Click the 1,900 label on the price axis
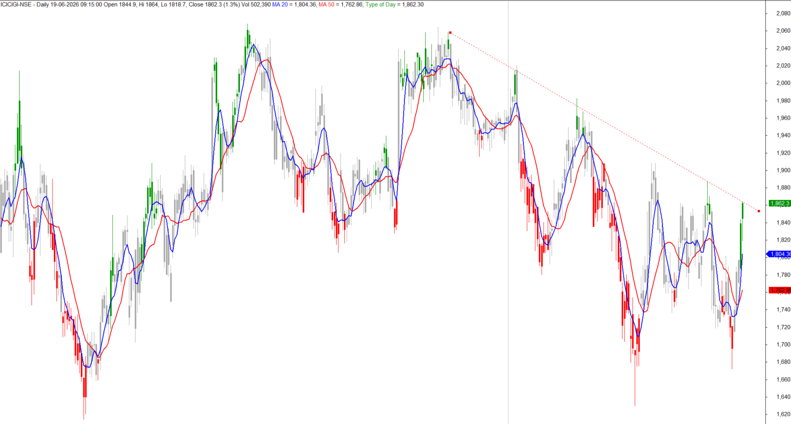 pos(783,170)
